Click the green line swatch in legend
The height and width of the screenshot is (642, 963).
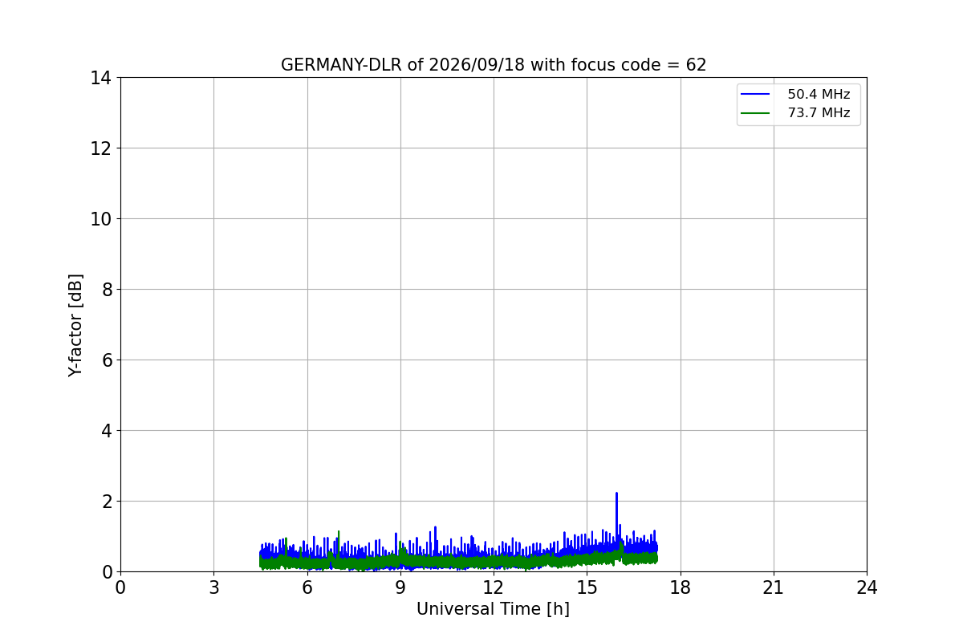(756, 113)
